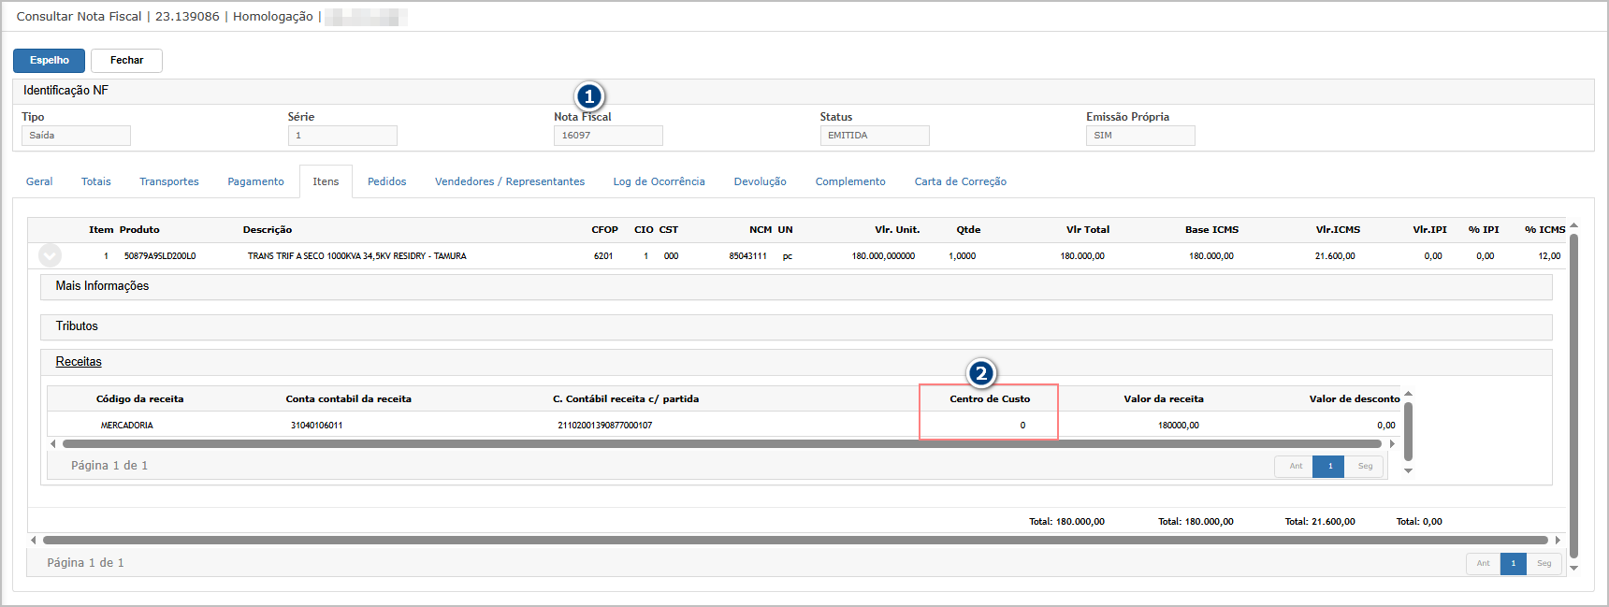
Task: Click items grid scroll-right arrow
Action: pos(1558,540)
